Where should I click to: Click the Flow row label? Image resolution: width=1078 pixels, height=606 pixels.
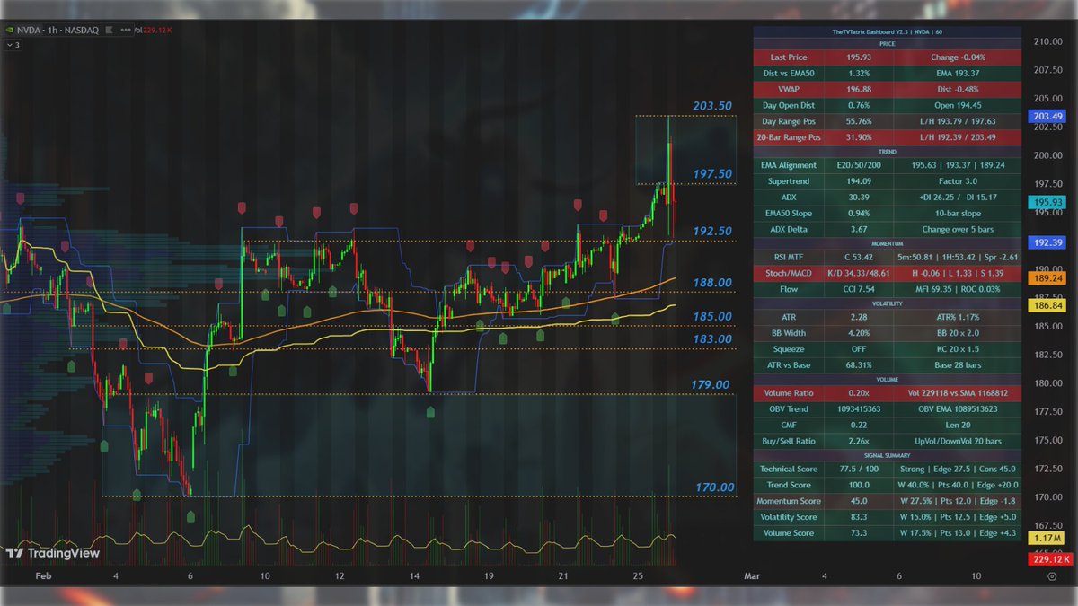point(789,289)
